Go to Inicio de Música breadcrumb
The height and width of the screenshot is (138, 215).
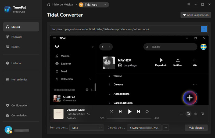coord(60,5)
